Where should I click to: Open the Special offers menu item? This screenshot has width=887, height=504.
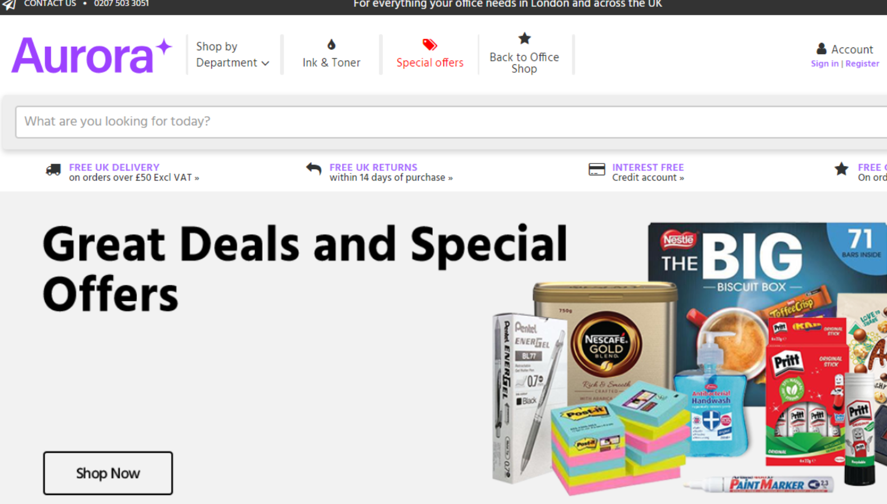click(430, 55)
